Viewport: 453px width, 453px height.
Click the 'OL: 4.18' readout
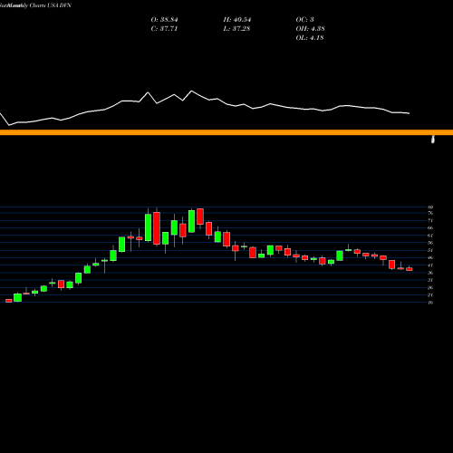click(x=310, y=38)
